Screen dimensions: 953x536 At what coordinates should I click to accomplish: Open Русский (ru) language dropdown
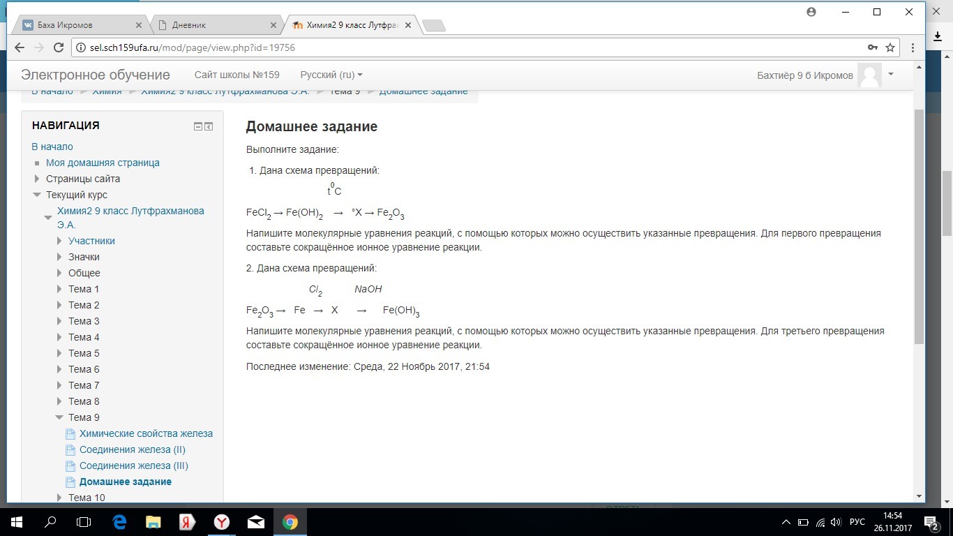coord(331,75)
